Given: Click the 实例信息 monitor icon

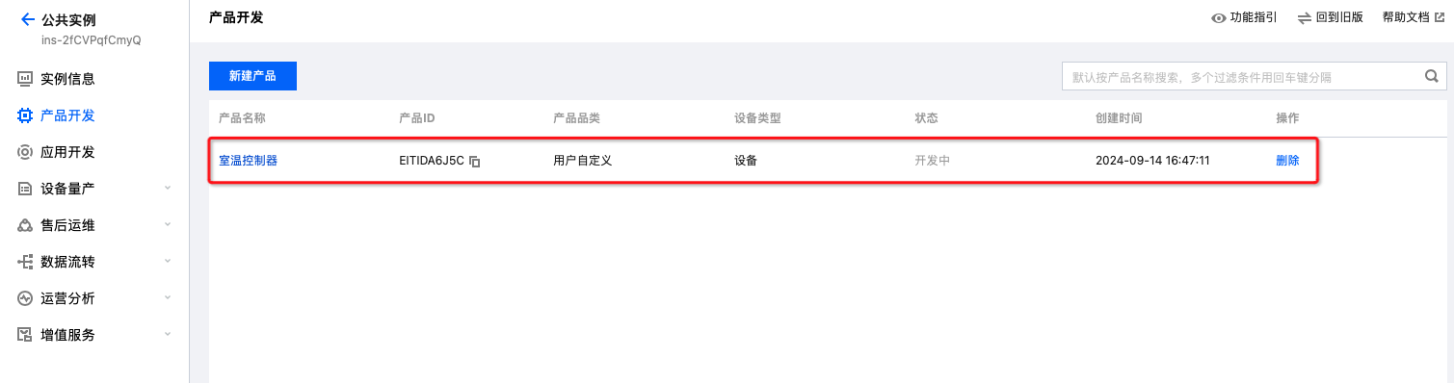Looking at the screenshot, I should [x=25, y=79].
